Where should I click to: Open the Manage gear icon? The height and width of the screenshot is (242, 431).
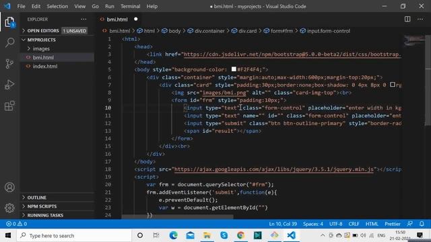[9, 208]
